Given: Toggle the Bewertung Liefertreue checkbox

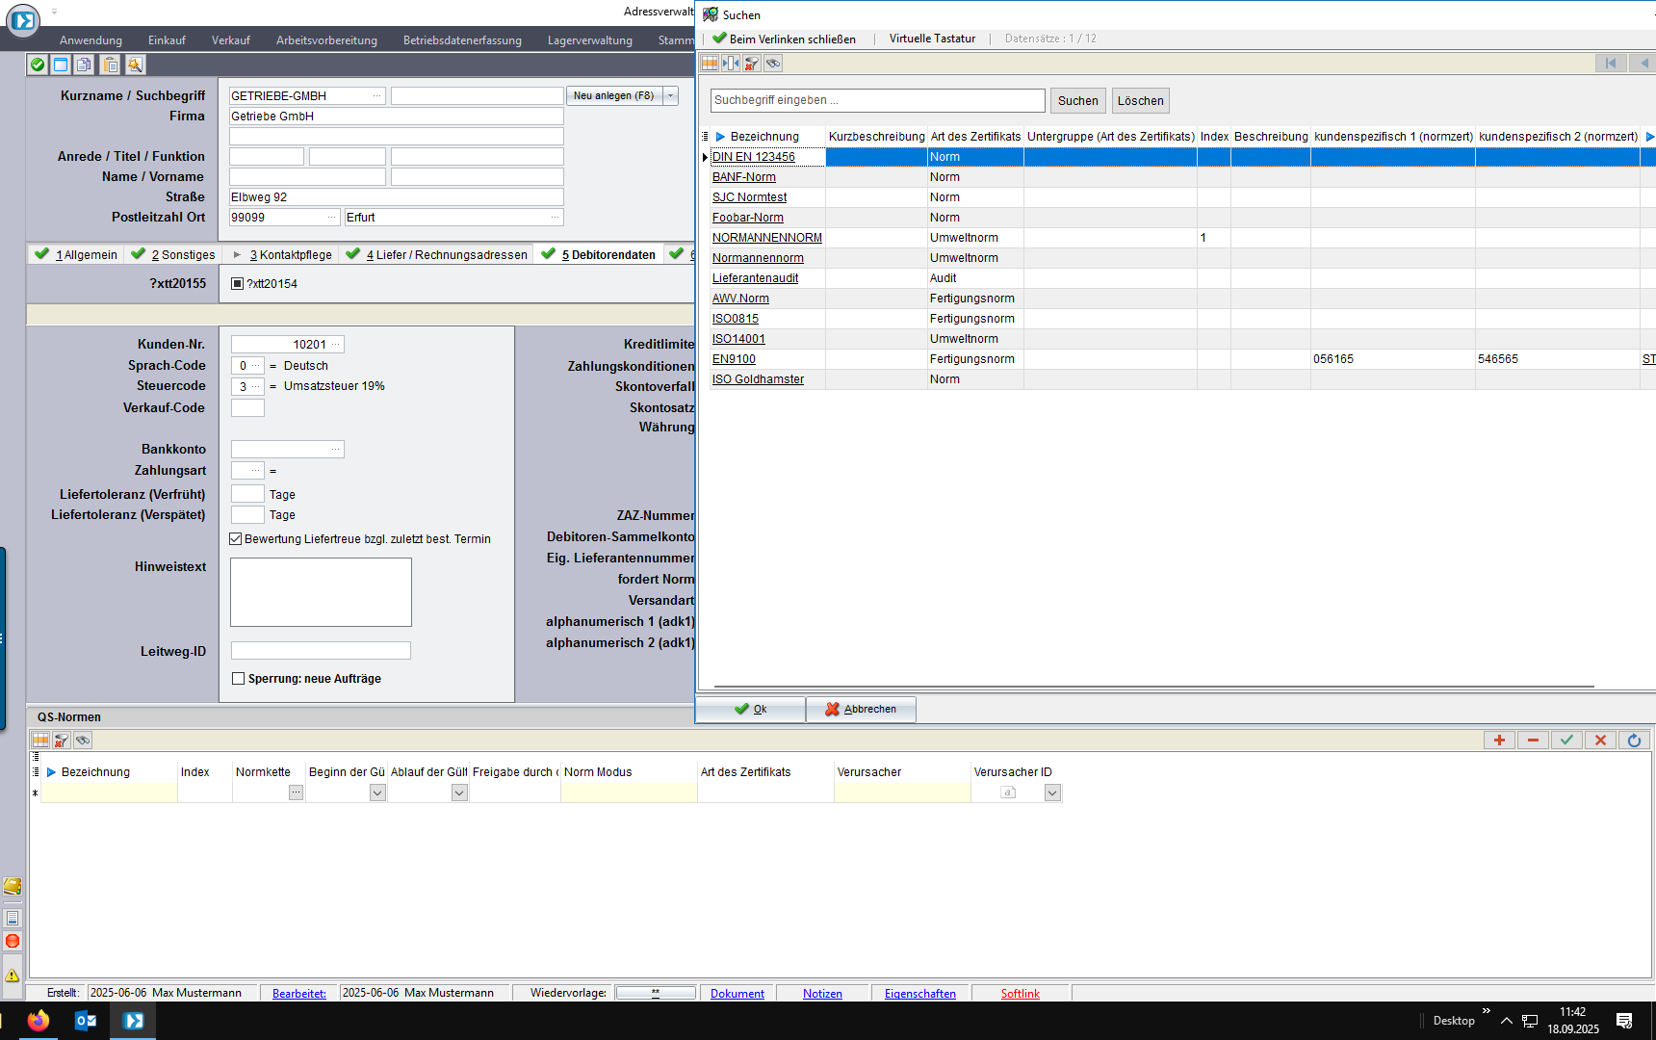Looking at the screenshot, I should [x=236, y=539].
